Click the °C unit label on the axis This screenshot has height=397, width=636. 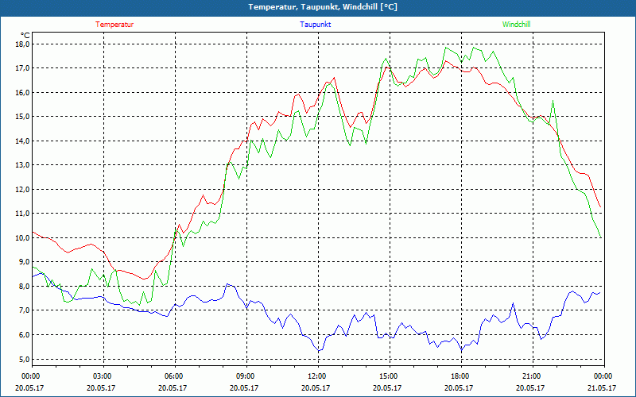coord(25,36)
